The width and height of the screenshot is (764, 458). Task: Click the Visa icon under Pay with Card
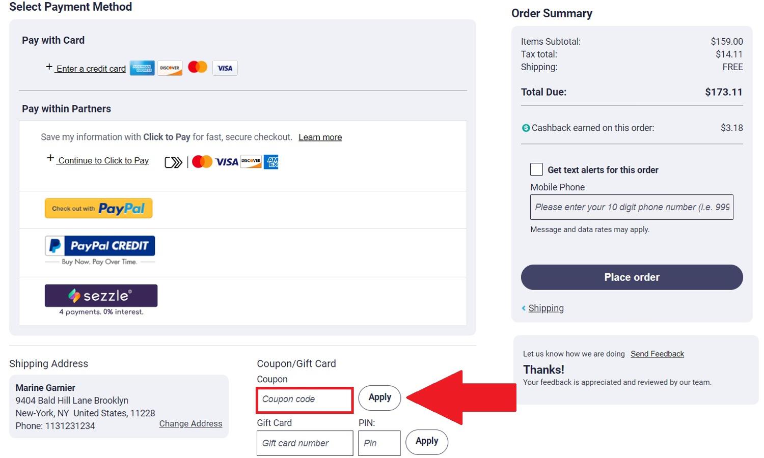pos(225,68)
